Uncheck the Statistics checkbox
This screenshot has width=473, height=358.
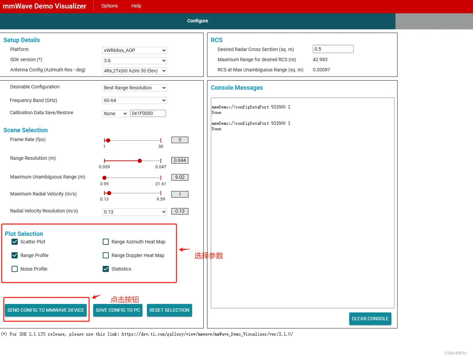[106, 269]
